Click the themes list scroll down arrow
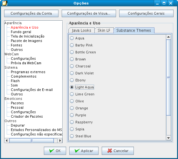The height and width of the screenshot is (159, 178). (x=168, y=138)
